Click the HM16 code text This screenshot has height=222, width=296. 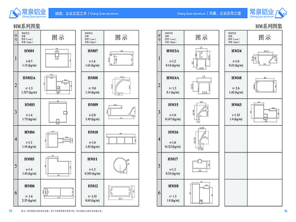(173, 132)
